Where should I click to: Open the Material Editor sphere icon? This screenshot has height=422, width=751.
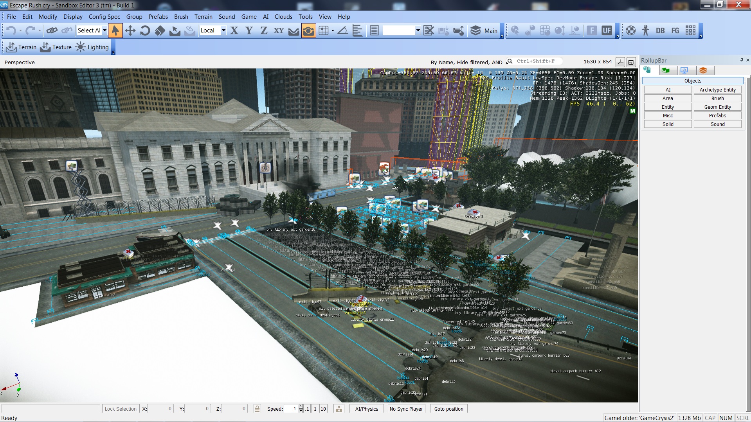pos(631,31)
